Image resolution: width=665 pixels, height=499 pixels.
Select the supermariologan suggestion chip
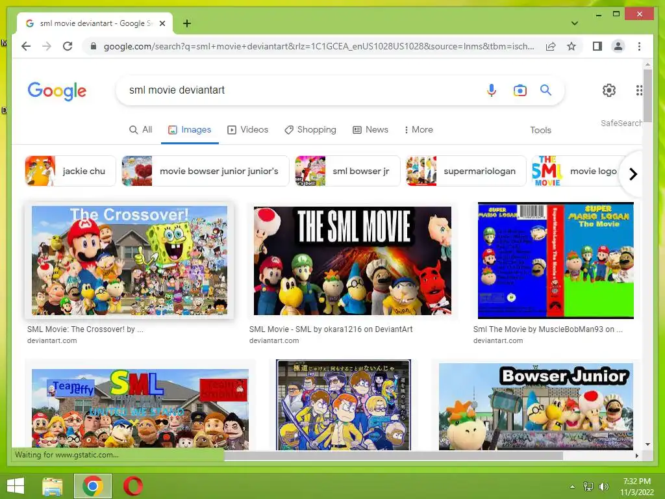(x=466, y=171)
